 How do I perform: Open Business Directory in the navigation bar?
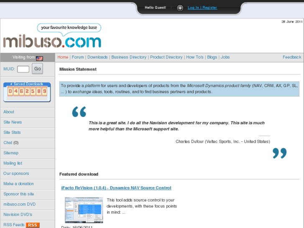(x=129, y=57)
